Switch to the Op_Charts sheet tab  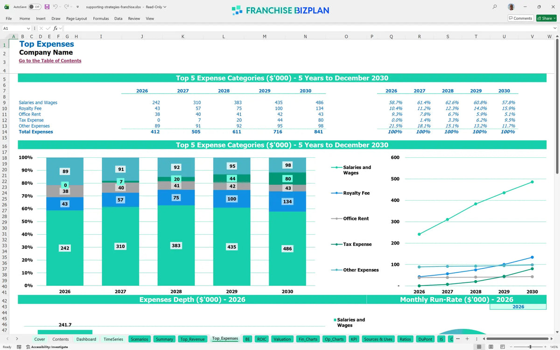tap(334, 339)
